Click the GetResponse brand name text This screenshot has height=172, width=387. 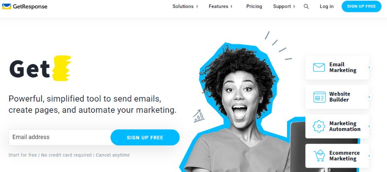coord(30,7)
